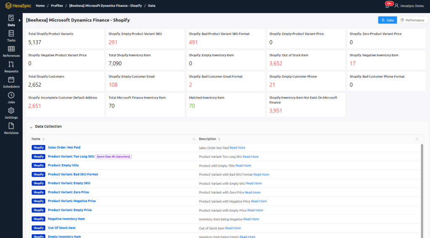This screenshot has width=430, height=238.
Task: Switch to the Data tab button
Action: [388, 20]
